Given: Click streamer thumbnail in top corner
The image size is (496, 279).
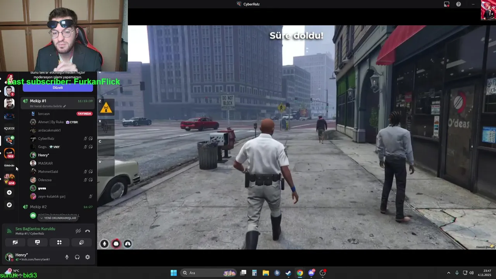Looking at the screenshot, I should (x=488, y=10).
